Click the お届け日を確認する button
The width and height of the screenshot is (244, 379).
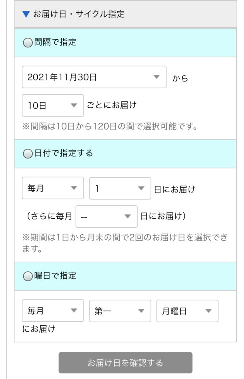pos(125,363)
